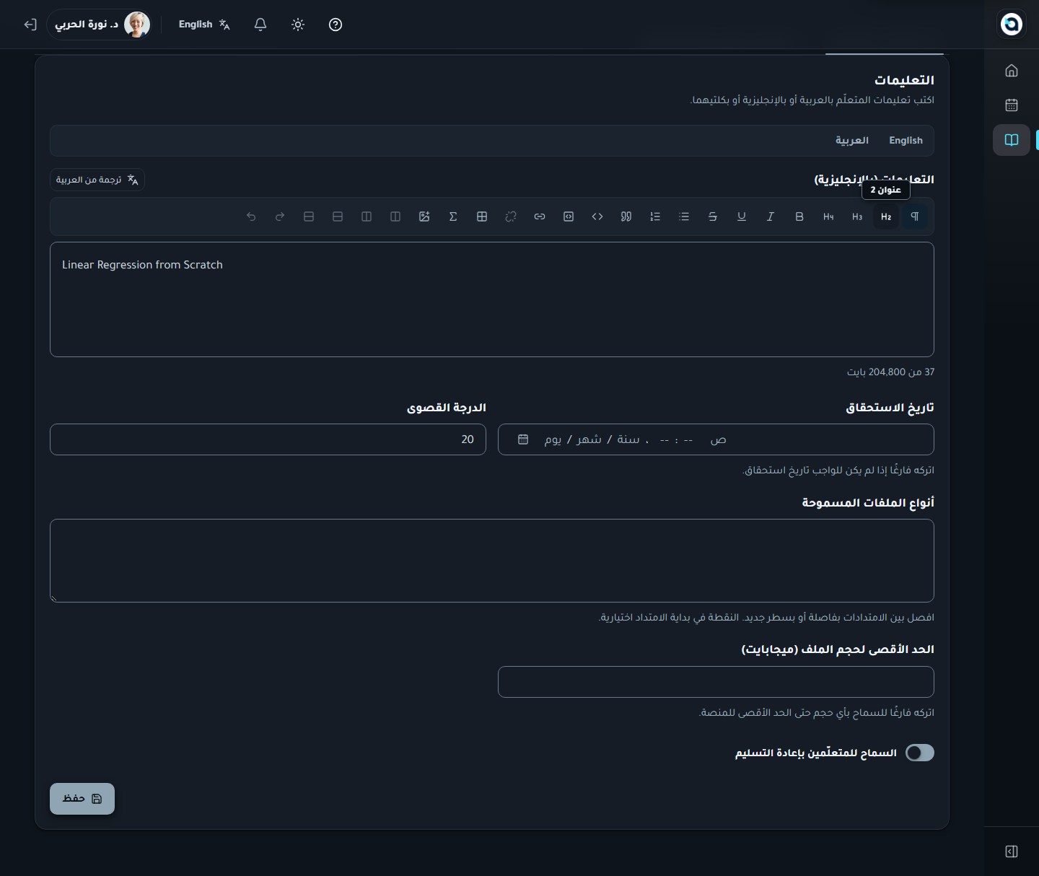Switch to the English instructions tab
Screen dimensions: 1039x876
tap(906, 141)
